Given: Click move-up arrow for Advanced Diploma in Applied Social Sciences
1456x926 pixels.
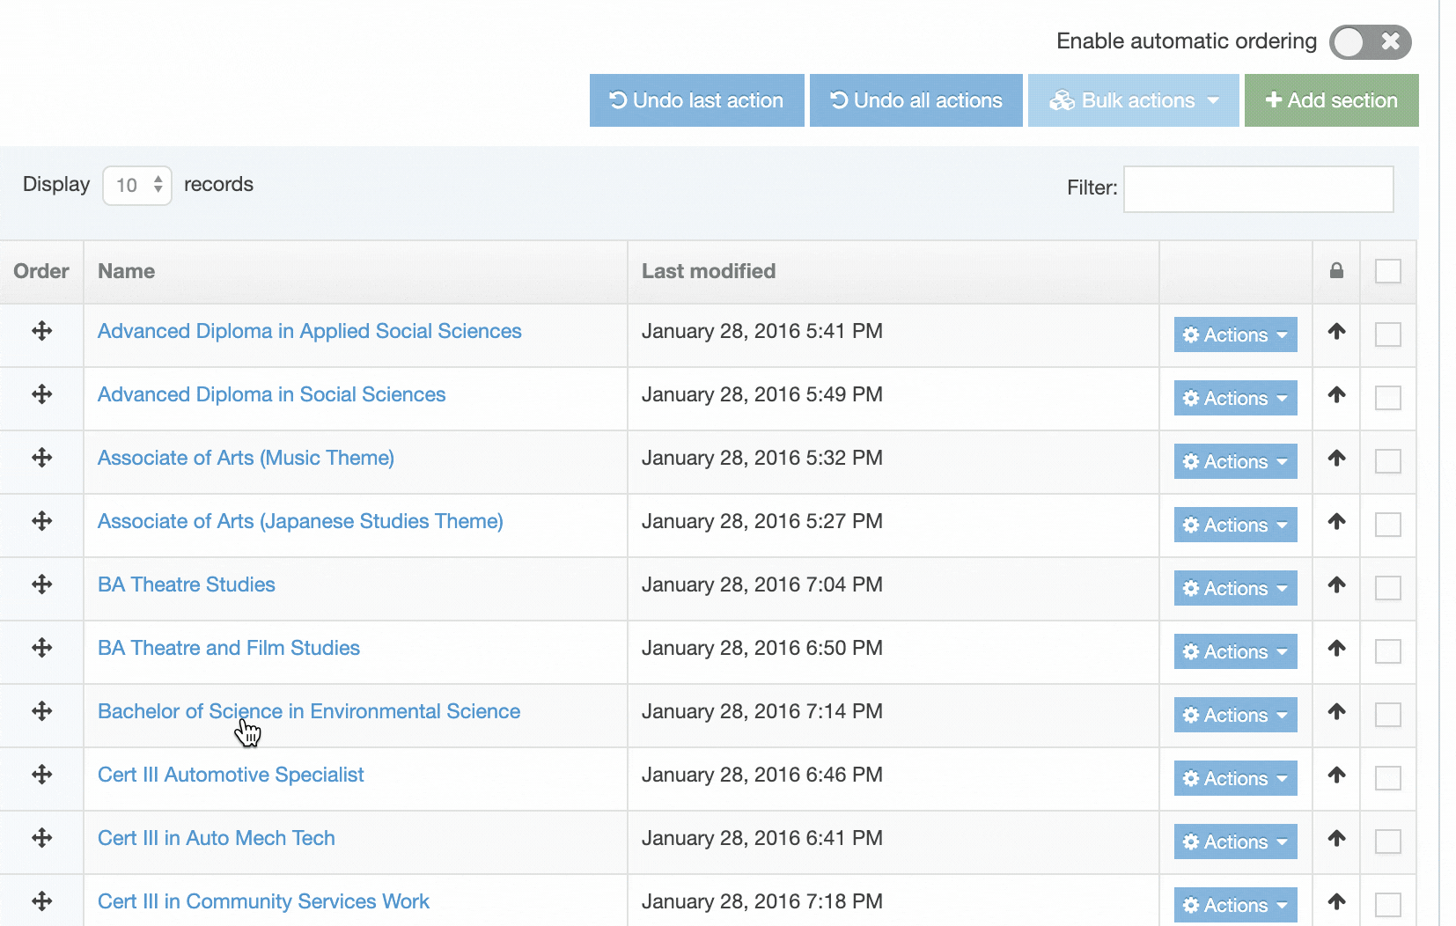Looking at the screenshot, I should (x=1336, y=331).
